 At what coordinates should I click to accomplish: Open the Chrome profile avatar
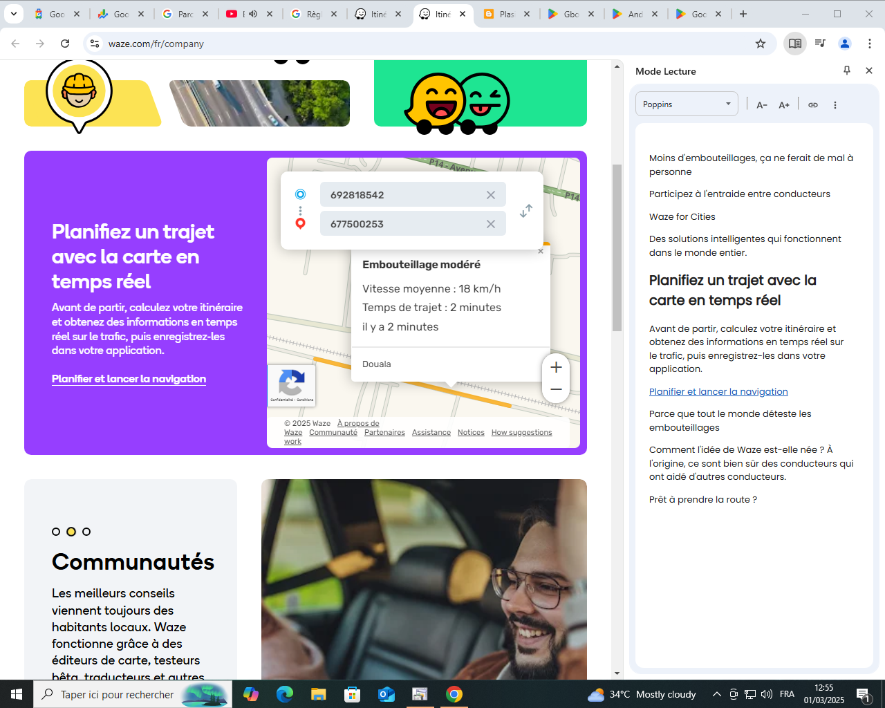(845, 44)
